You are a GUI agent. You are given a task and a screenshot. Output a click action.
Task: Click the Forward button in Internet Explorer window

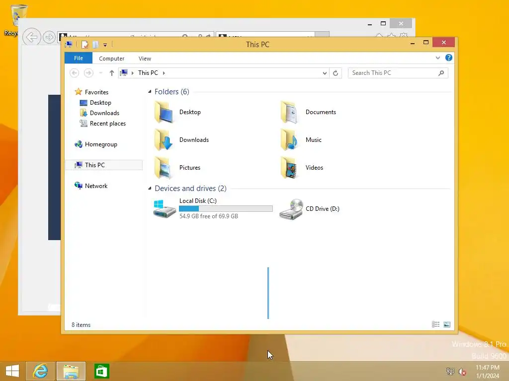pyautogui.click(x=49, y=37)
